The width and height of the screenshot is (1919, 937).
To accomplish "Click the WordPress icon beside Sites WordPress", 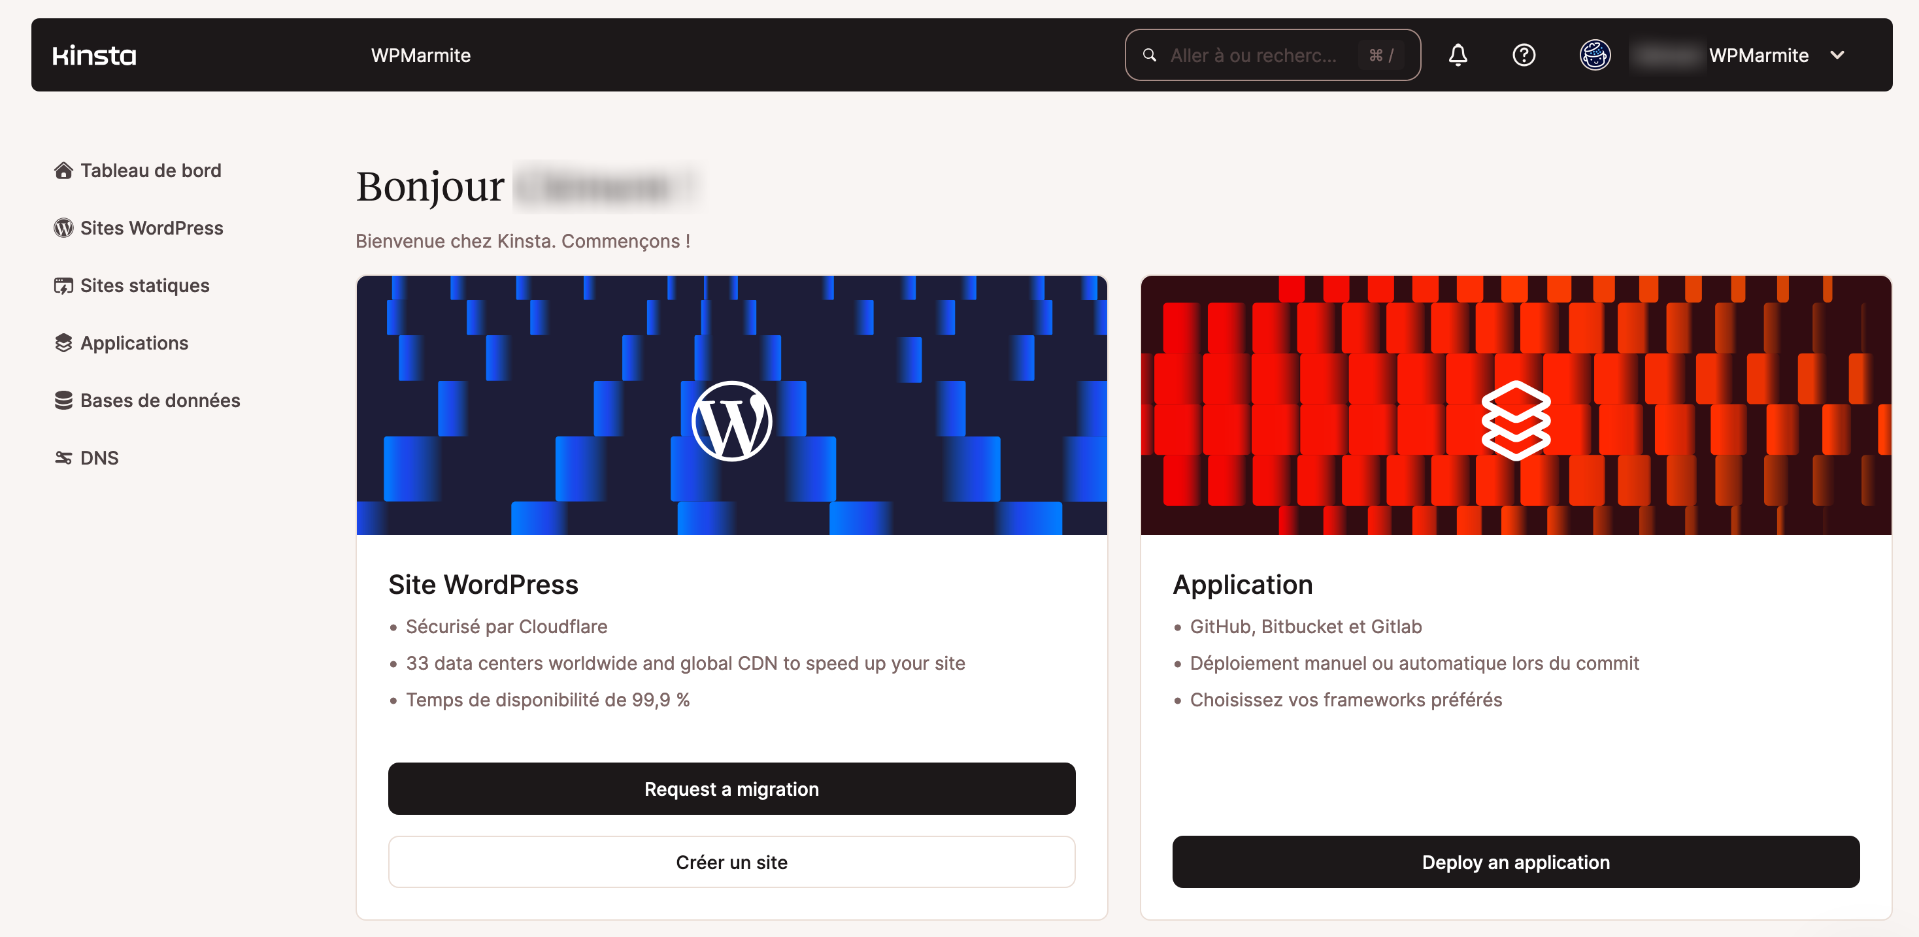I will [63, 228].
